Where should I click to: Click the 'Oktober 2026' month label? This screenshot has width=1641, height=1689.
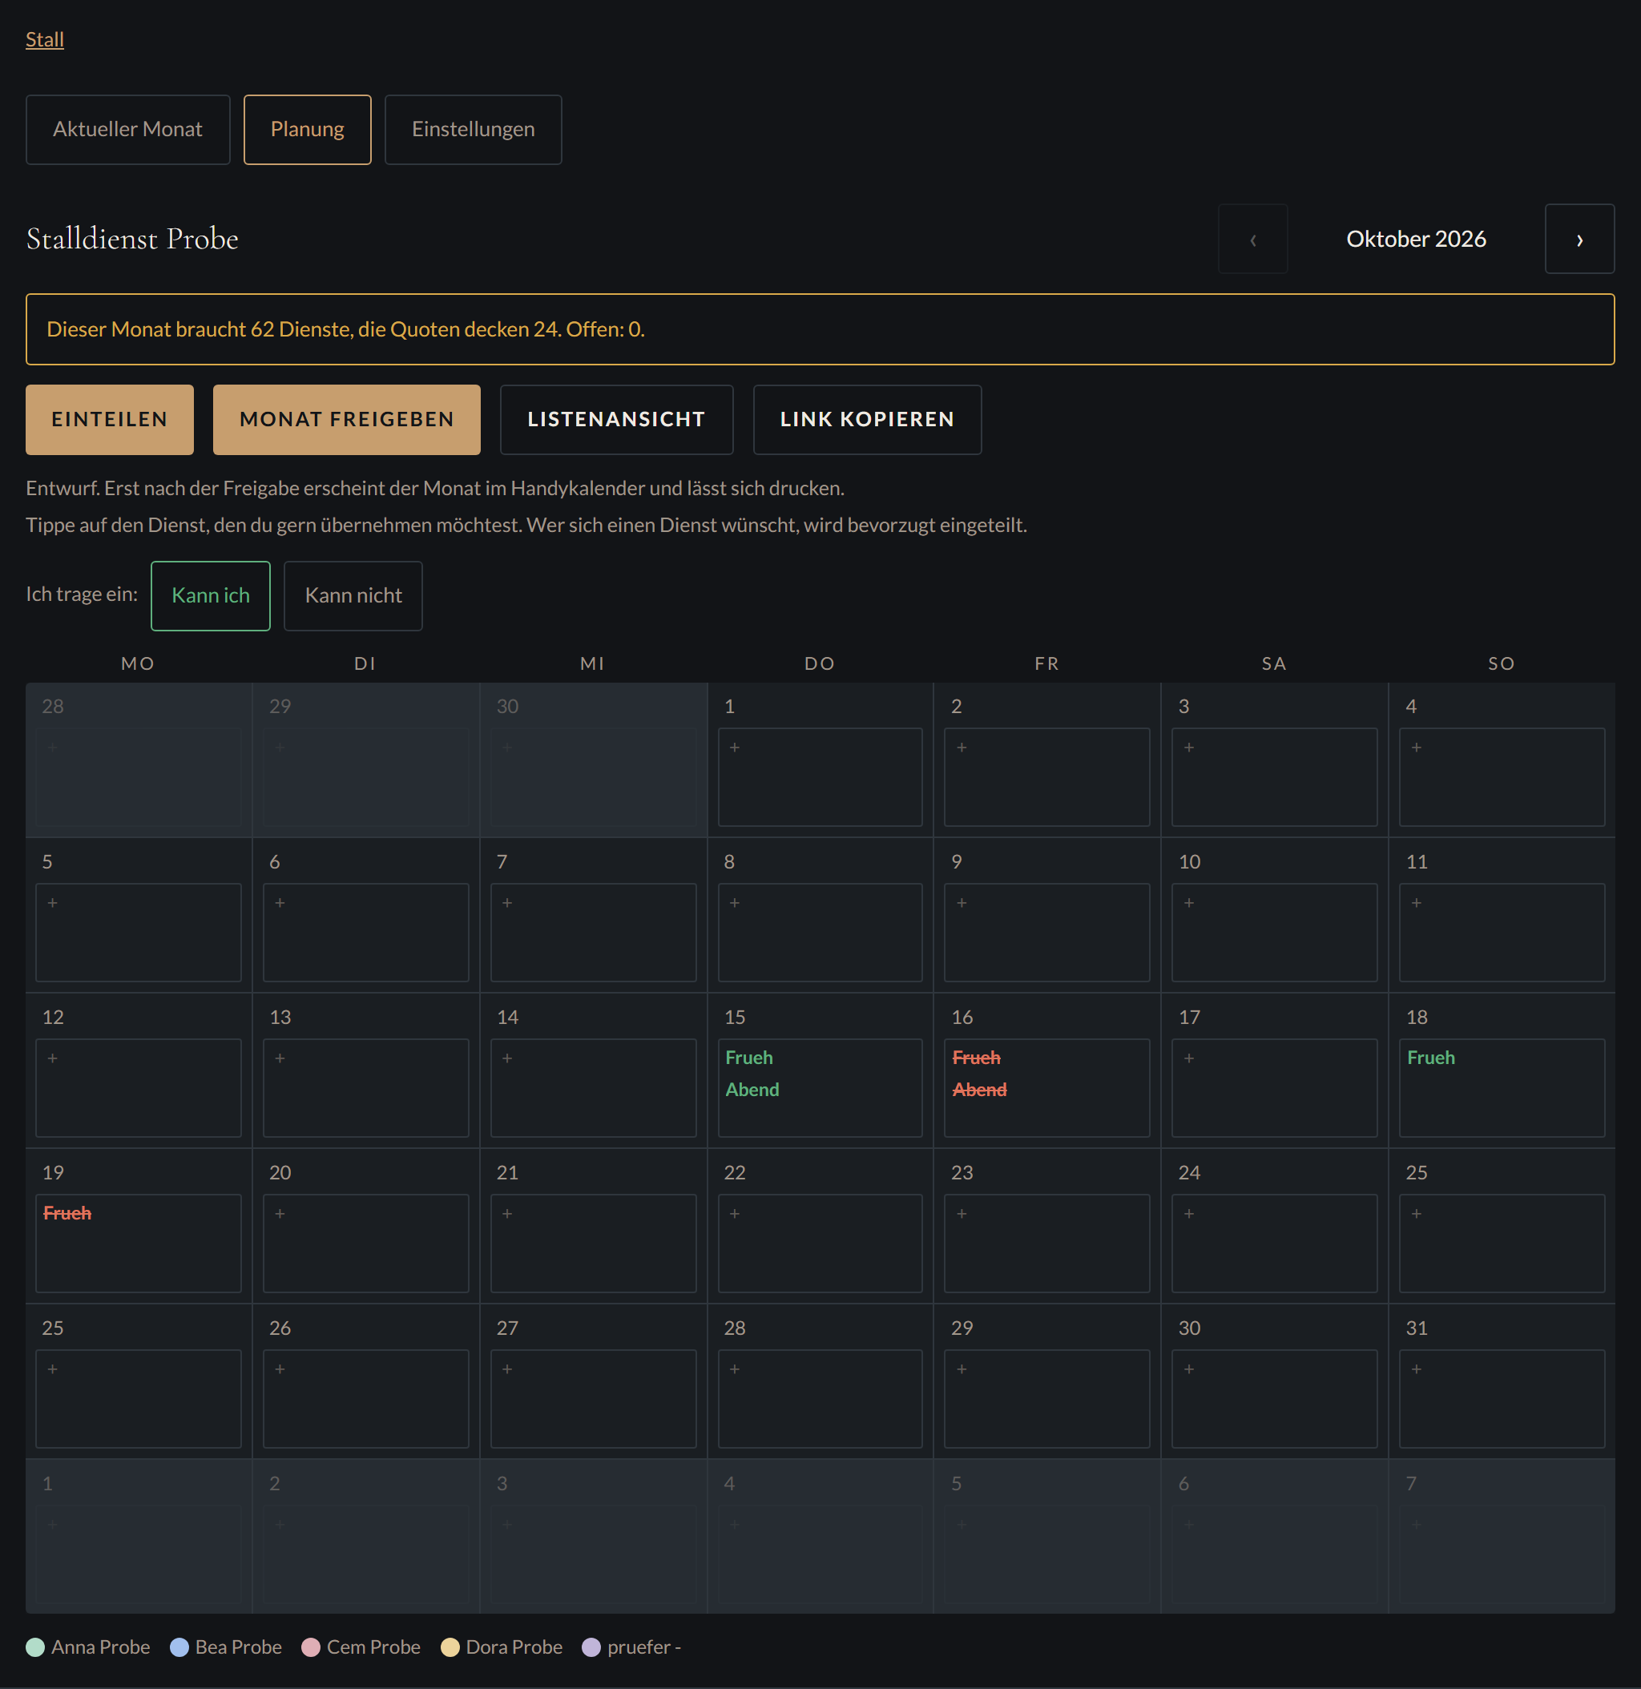[1416, 239]
